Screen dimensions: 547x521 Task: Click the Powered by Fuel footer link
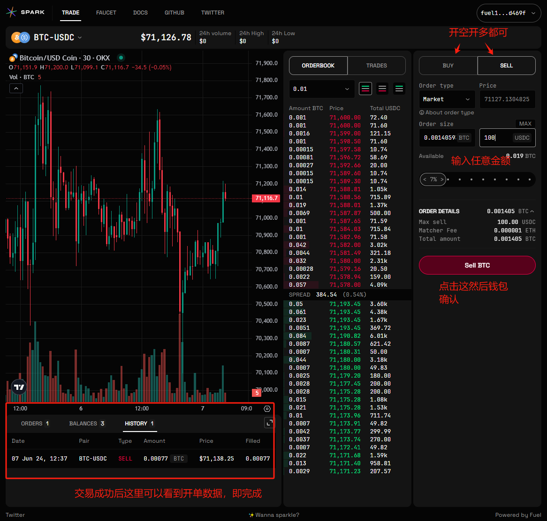pos(518,515)
